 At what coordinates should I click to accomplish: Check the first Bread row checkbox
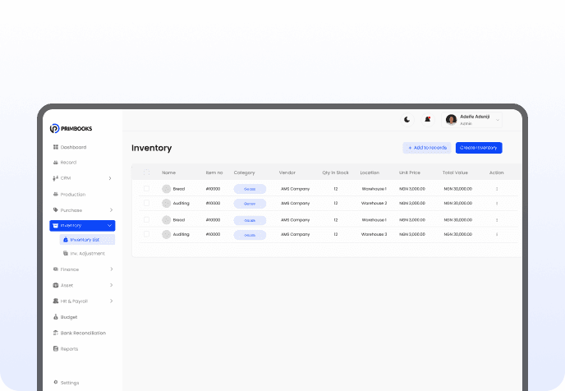146,188
